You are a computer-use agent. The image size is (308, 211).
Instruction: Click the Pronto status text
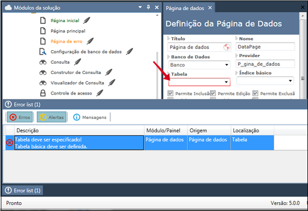point(14,203)
